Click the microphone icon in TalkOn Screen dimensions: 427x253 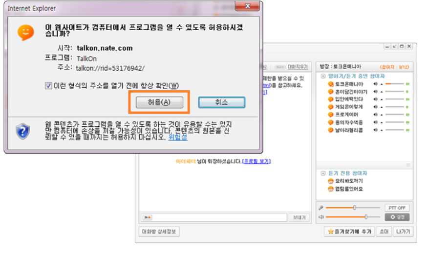click(x=321, y=208)
